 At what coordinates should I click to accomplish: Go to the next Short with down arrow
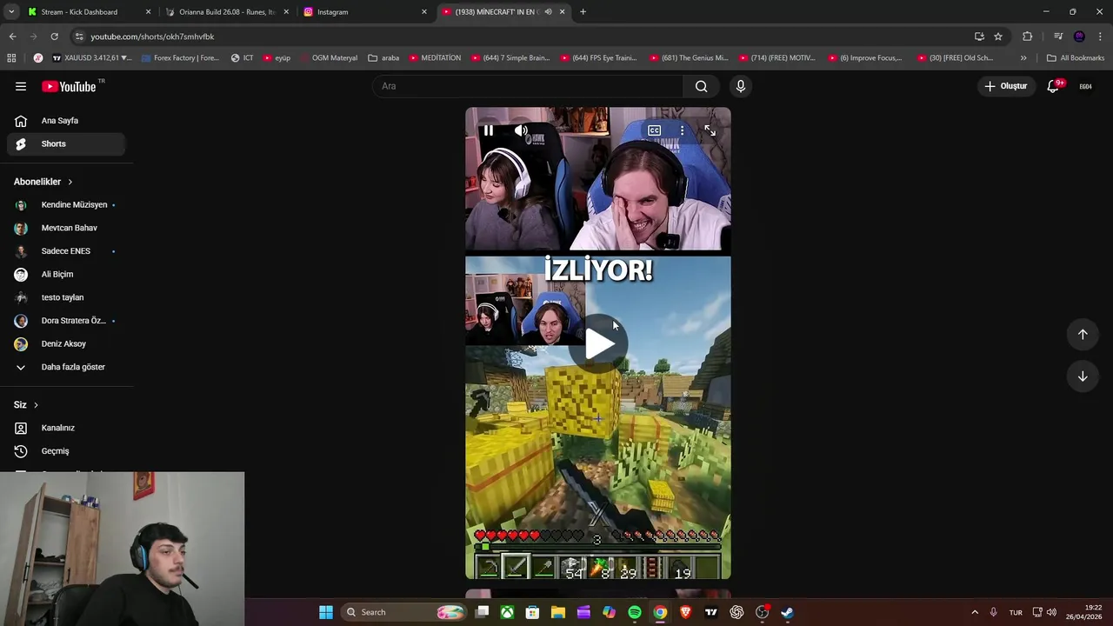[1083, 376]
